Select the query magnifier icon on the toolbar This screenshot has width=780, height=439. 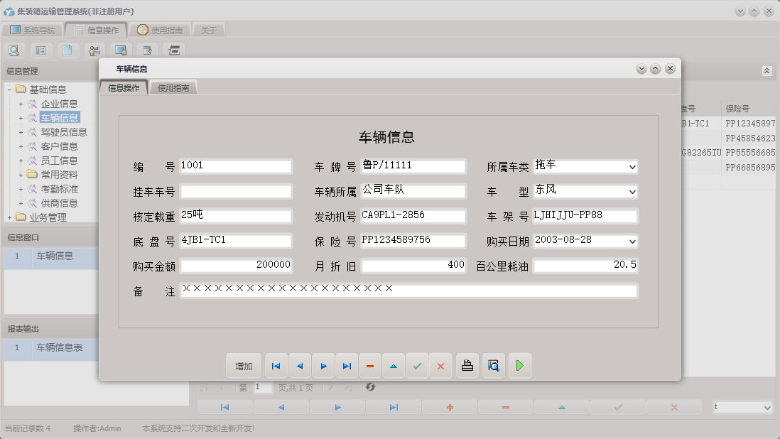pyautogui.click(x=14, y=50)
